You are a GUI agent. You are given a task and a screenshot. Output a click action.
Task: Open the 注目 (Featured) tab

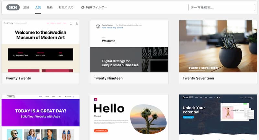click(x=26, y=7)
